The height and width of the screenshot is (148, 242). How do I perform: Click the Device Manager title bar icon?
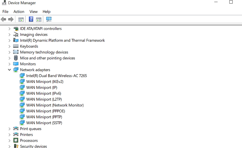pyautogui.click(x=4, y=3)
